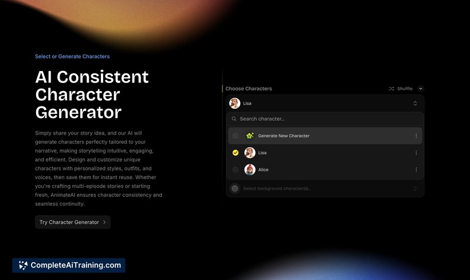Image resolution: width=470 pixels, height=280 pixels.
Task: Open the Lisa character selector dropdown
Action: pos(325,103)
